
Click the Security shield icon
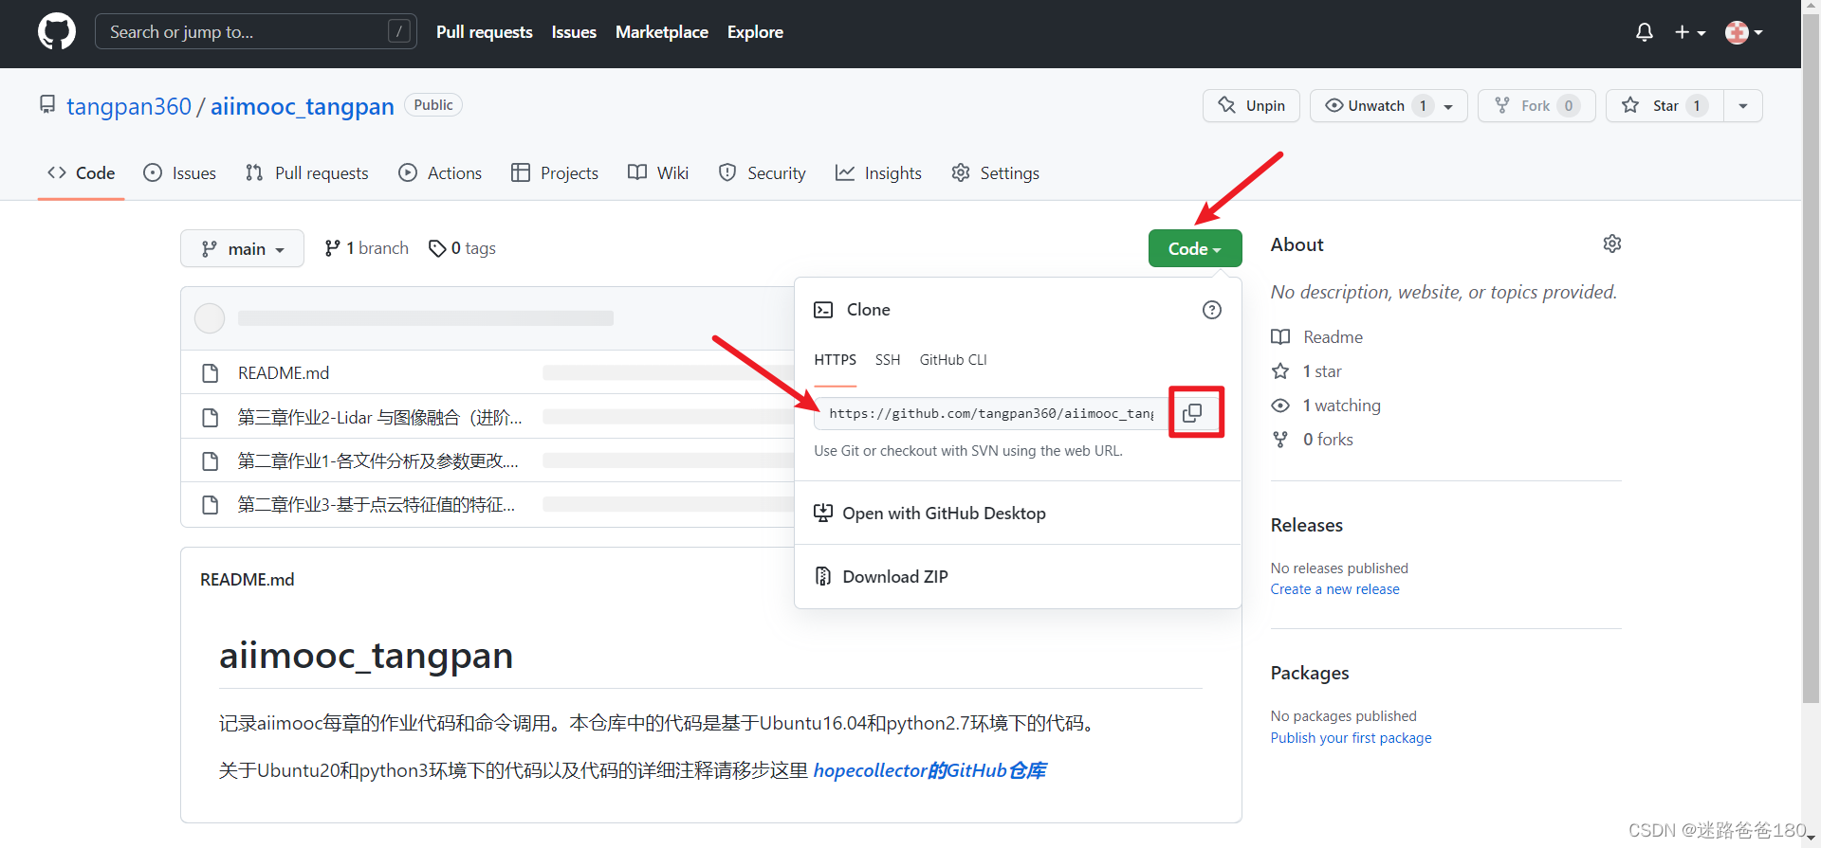click(x=727, y=172)
